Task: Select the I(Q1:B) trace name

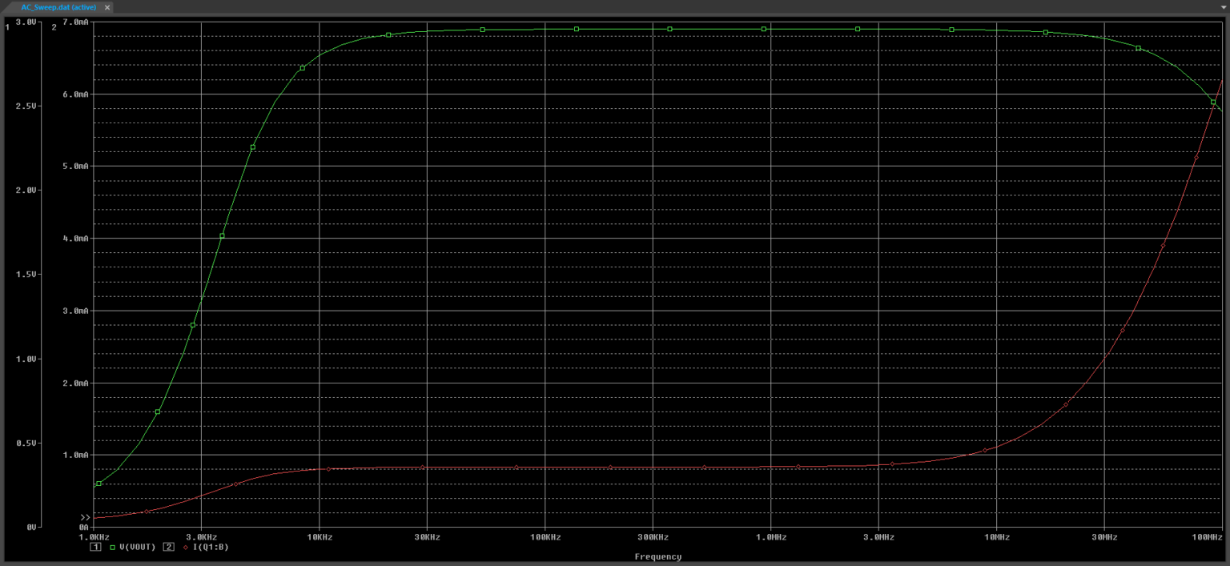Action: pyautogui.click(x=211, y=548)
